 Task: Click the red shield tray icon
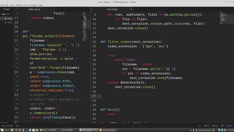click(219, 130)
